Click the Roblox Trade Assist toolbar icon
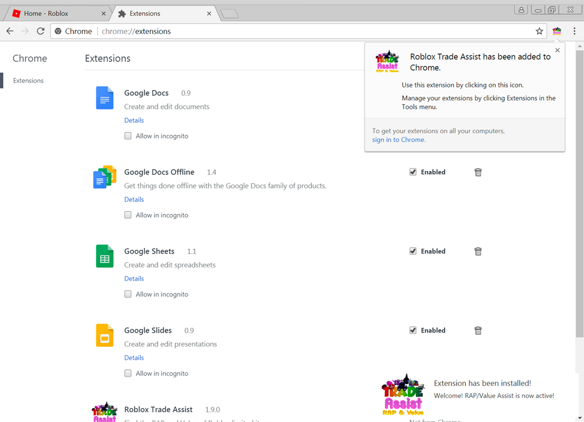 click(x=557, y=31)
